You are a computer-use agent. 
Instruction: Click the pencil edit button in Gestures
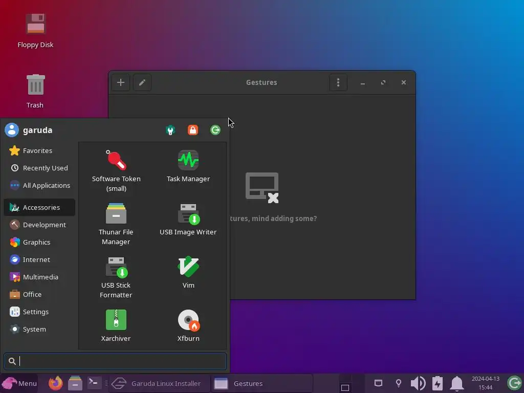[142, 82]
